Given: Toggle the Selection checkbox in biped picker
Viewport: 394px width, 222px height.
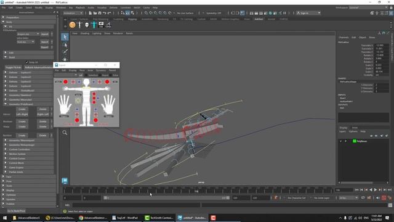Looking at the screenshot, I should click(86, 75).
